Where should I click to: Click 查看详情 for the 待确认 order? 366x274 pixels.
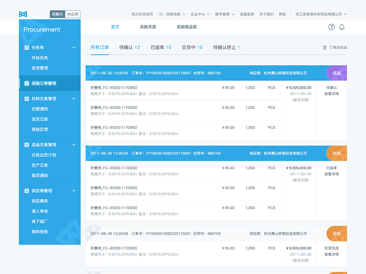click(332, 94)
